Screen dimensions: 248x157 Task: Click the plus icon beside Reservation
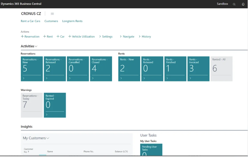(x=22, y=37)
